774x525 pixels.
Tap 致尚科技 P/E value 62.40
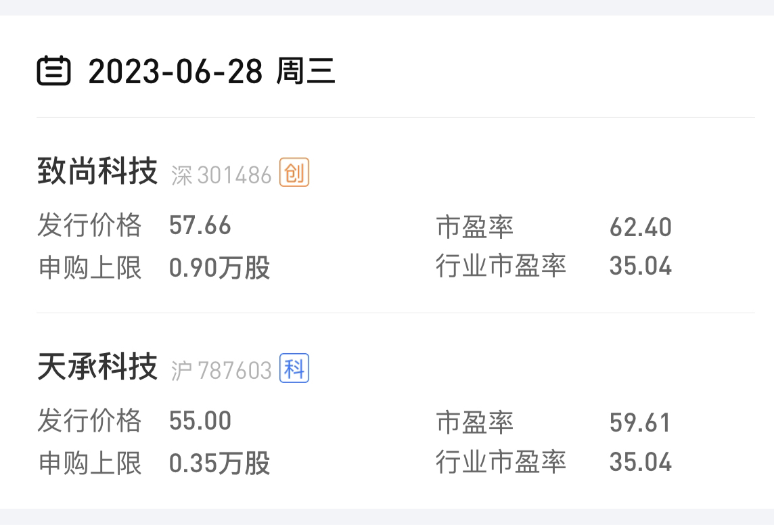pos(640,227)
